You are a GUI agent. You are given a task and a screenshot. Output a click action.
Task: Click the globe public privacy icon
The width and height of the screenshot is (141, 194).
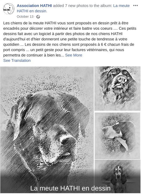tap(38, 17)
